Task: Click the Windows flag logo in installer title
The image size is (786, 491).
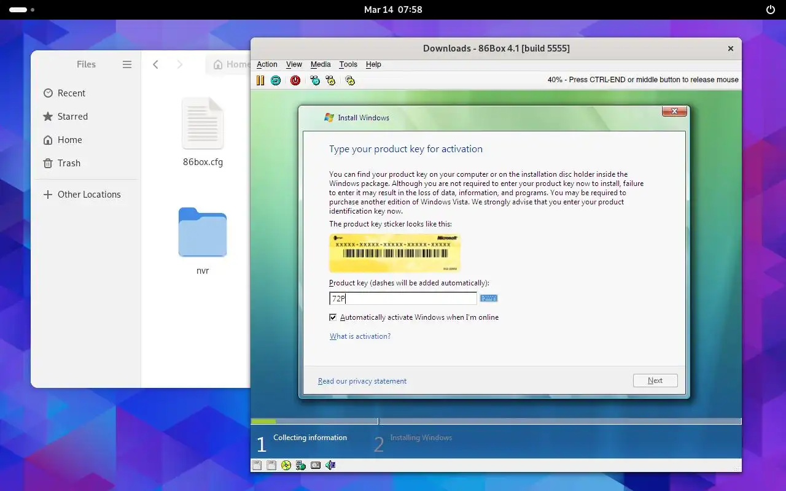Action: pos(329,117)
